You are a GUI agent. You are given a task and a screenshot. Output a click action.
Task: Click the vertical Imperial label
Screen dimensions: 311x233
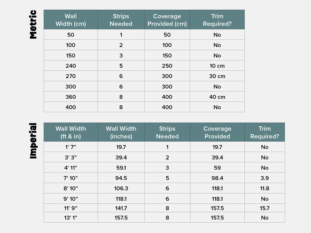(x=33, y=141)
